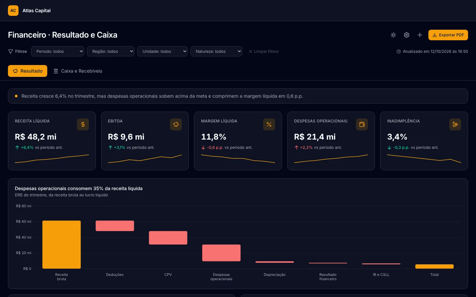This screenshot has height=297, width=476.
Task: Click the R$ 9,6 mi value
Action: coord(126,137)
